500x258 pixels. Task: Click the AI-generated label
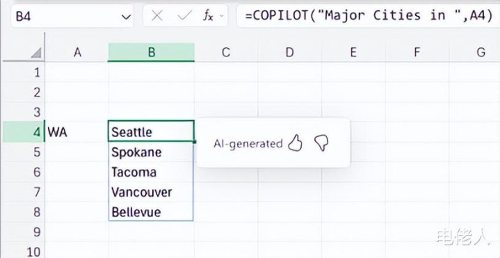click(x=248, y=144)
